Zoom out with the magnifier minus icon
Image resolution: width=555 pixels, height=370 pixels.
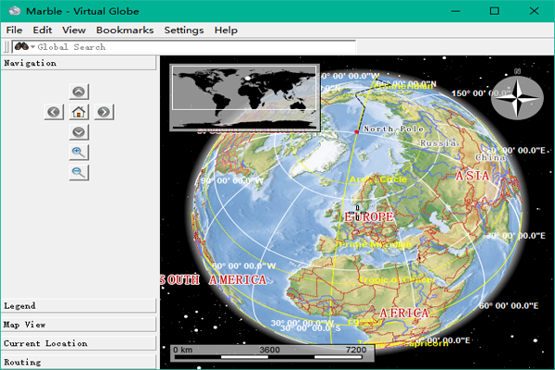[79, 173]
